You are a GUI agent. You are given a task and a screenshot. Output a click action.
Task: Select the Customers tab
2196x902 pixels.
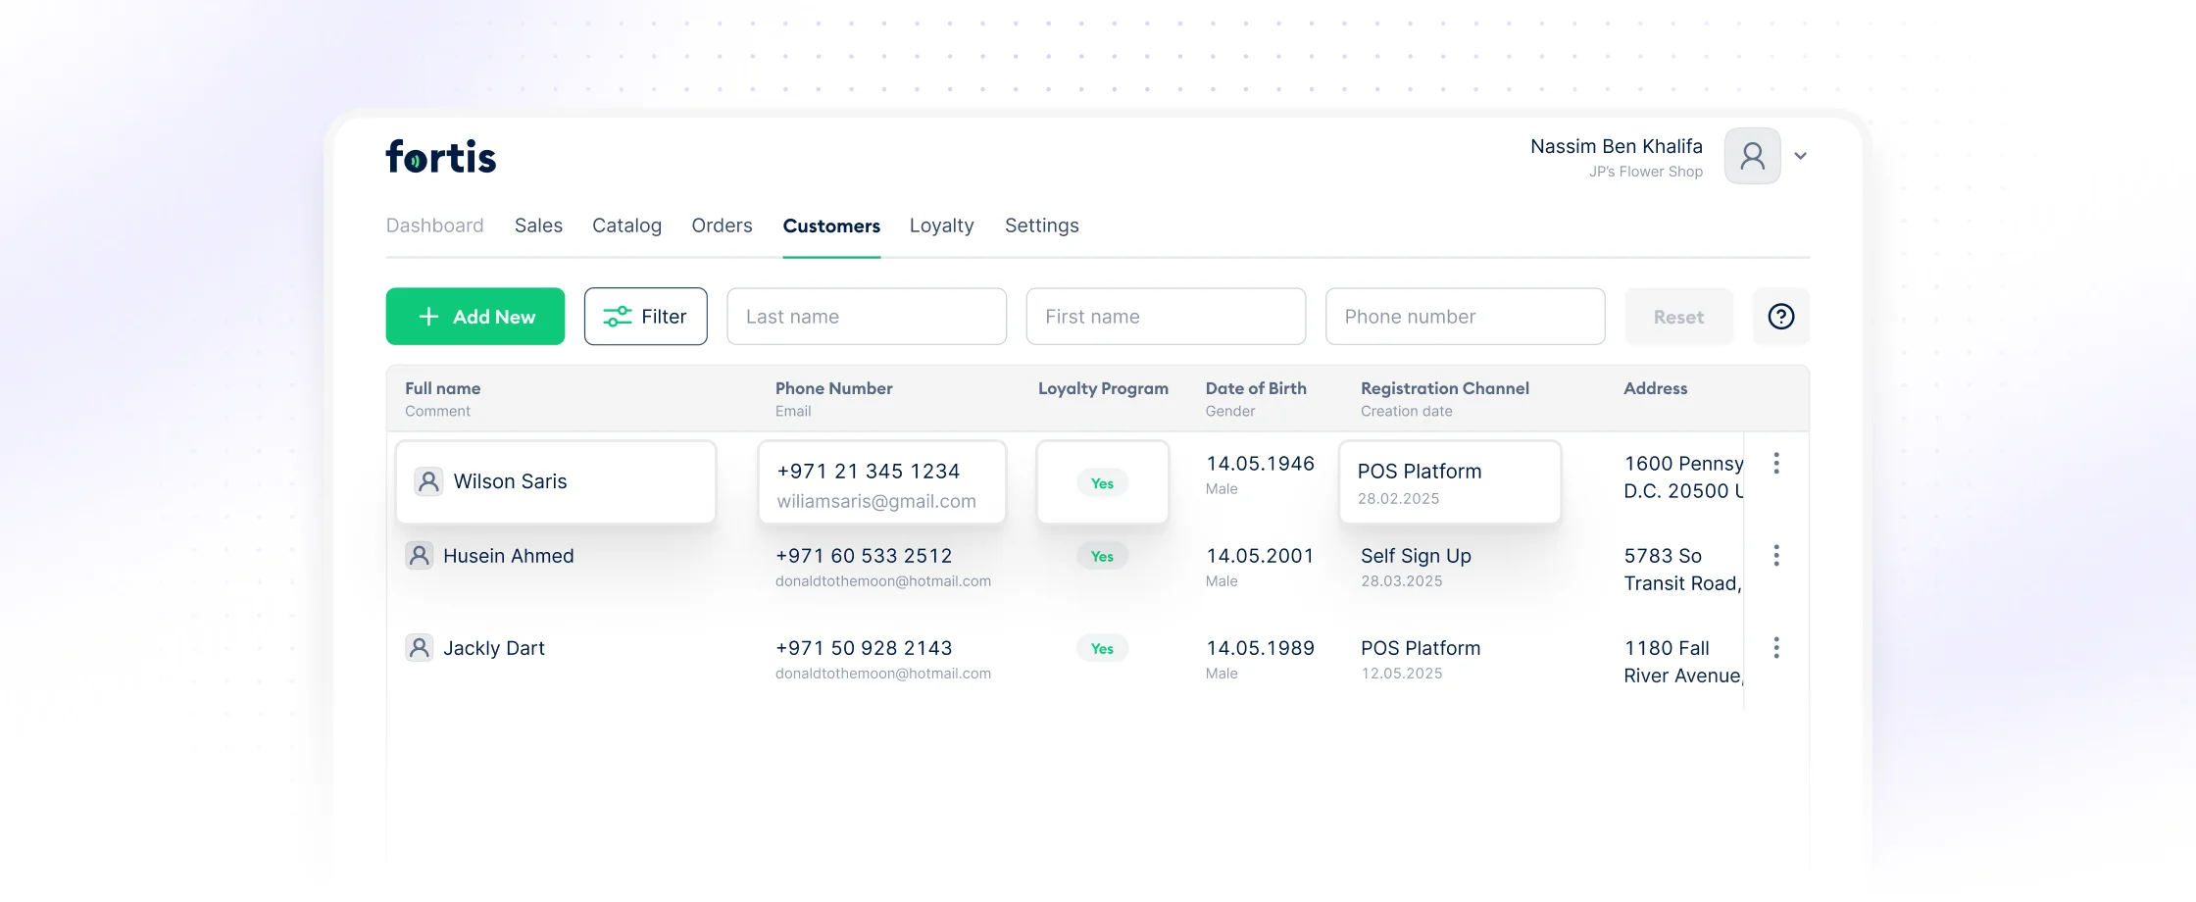831,226
